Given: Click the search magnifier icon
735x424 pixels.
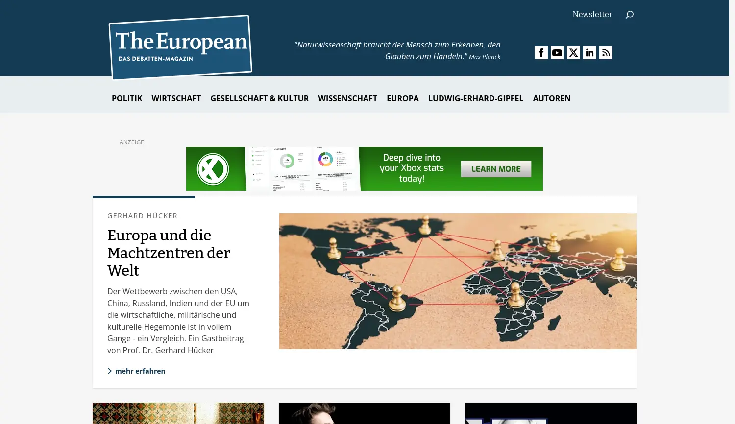Looking at the screenshot, I should coord(629,15).
